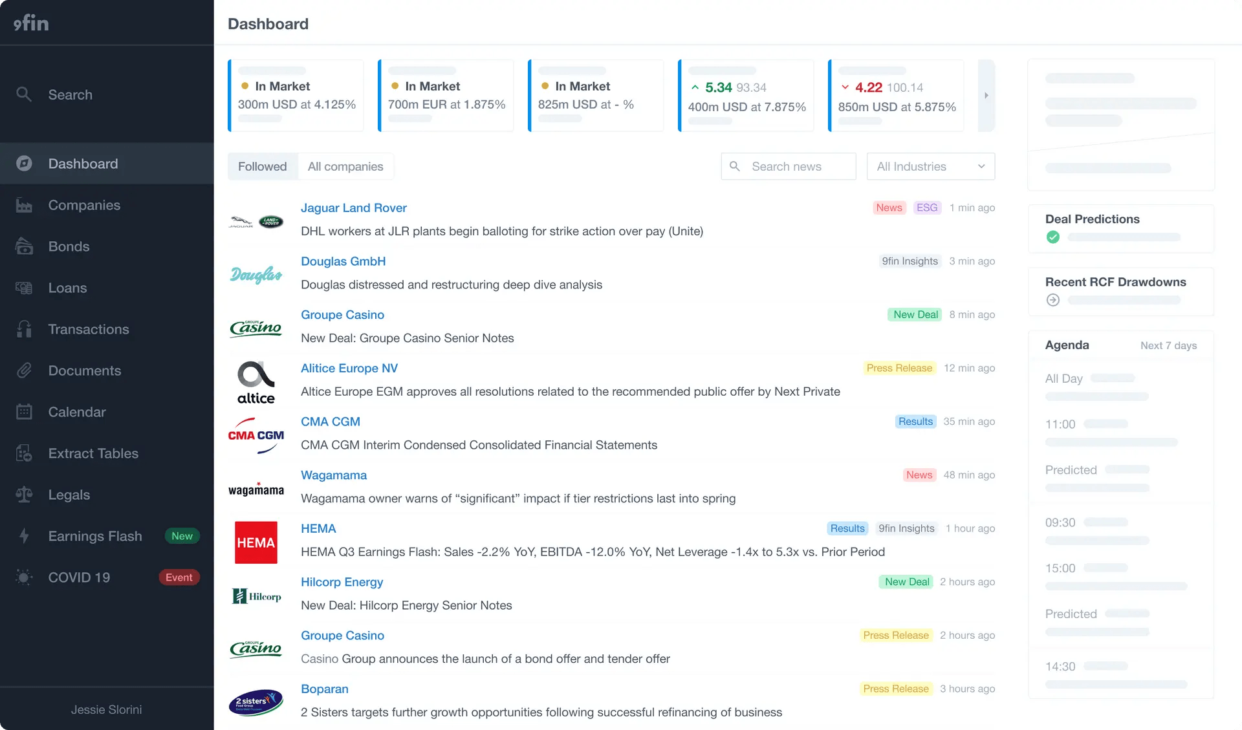Image resolution: width=1242 pixels, height=730 pixels.
Task: Click the Douglas logo thumbnail
Action: pyautogui.click(x=256, y=275)
